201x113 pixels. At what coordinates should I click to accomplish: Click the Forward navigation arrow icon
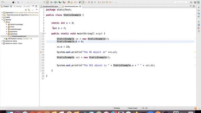tap(110, 2)
